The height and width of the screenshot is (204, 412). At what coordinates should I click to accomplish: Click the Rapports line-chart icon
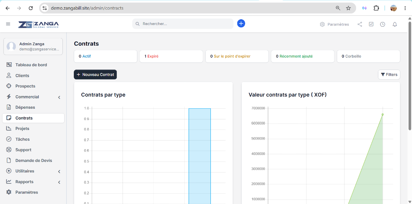pyautogui.click(x=9, y=182)
